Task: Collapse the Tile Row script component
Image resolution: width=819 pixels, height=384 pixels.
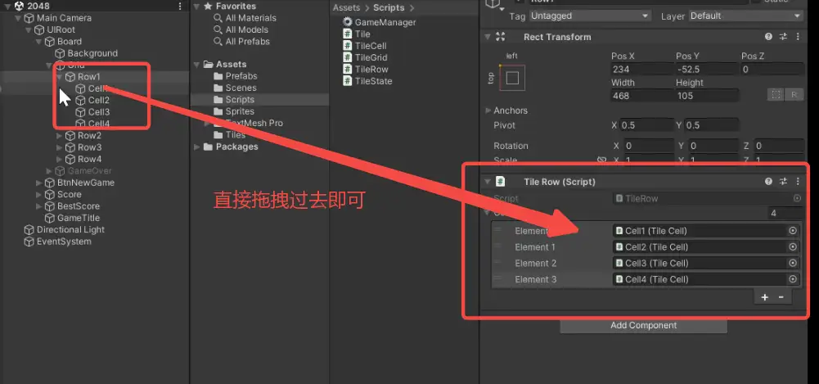Action: pyautogui.click(x=488, y=182)
